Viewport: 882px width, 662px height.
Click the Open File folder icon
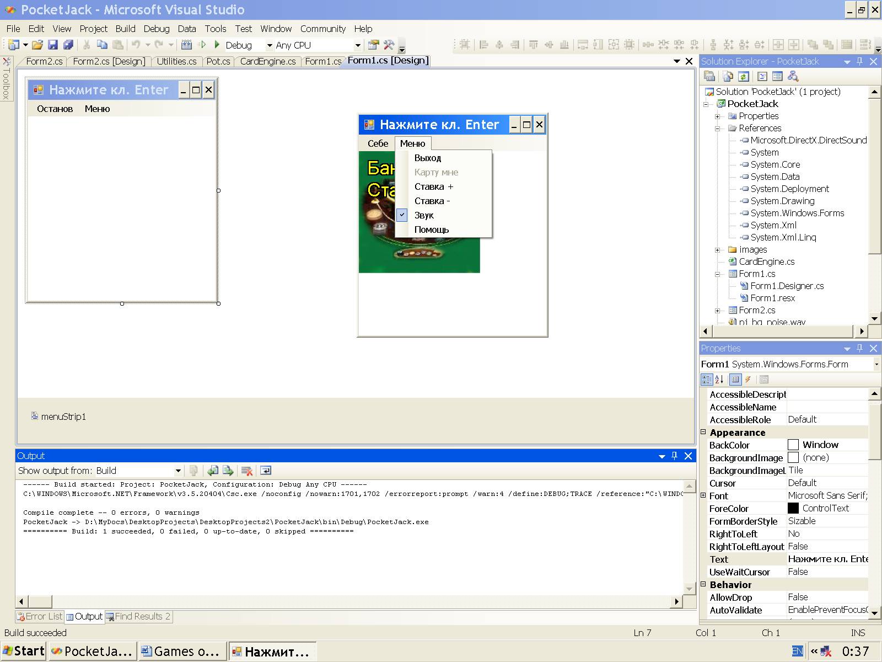37,45
